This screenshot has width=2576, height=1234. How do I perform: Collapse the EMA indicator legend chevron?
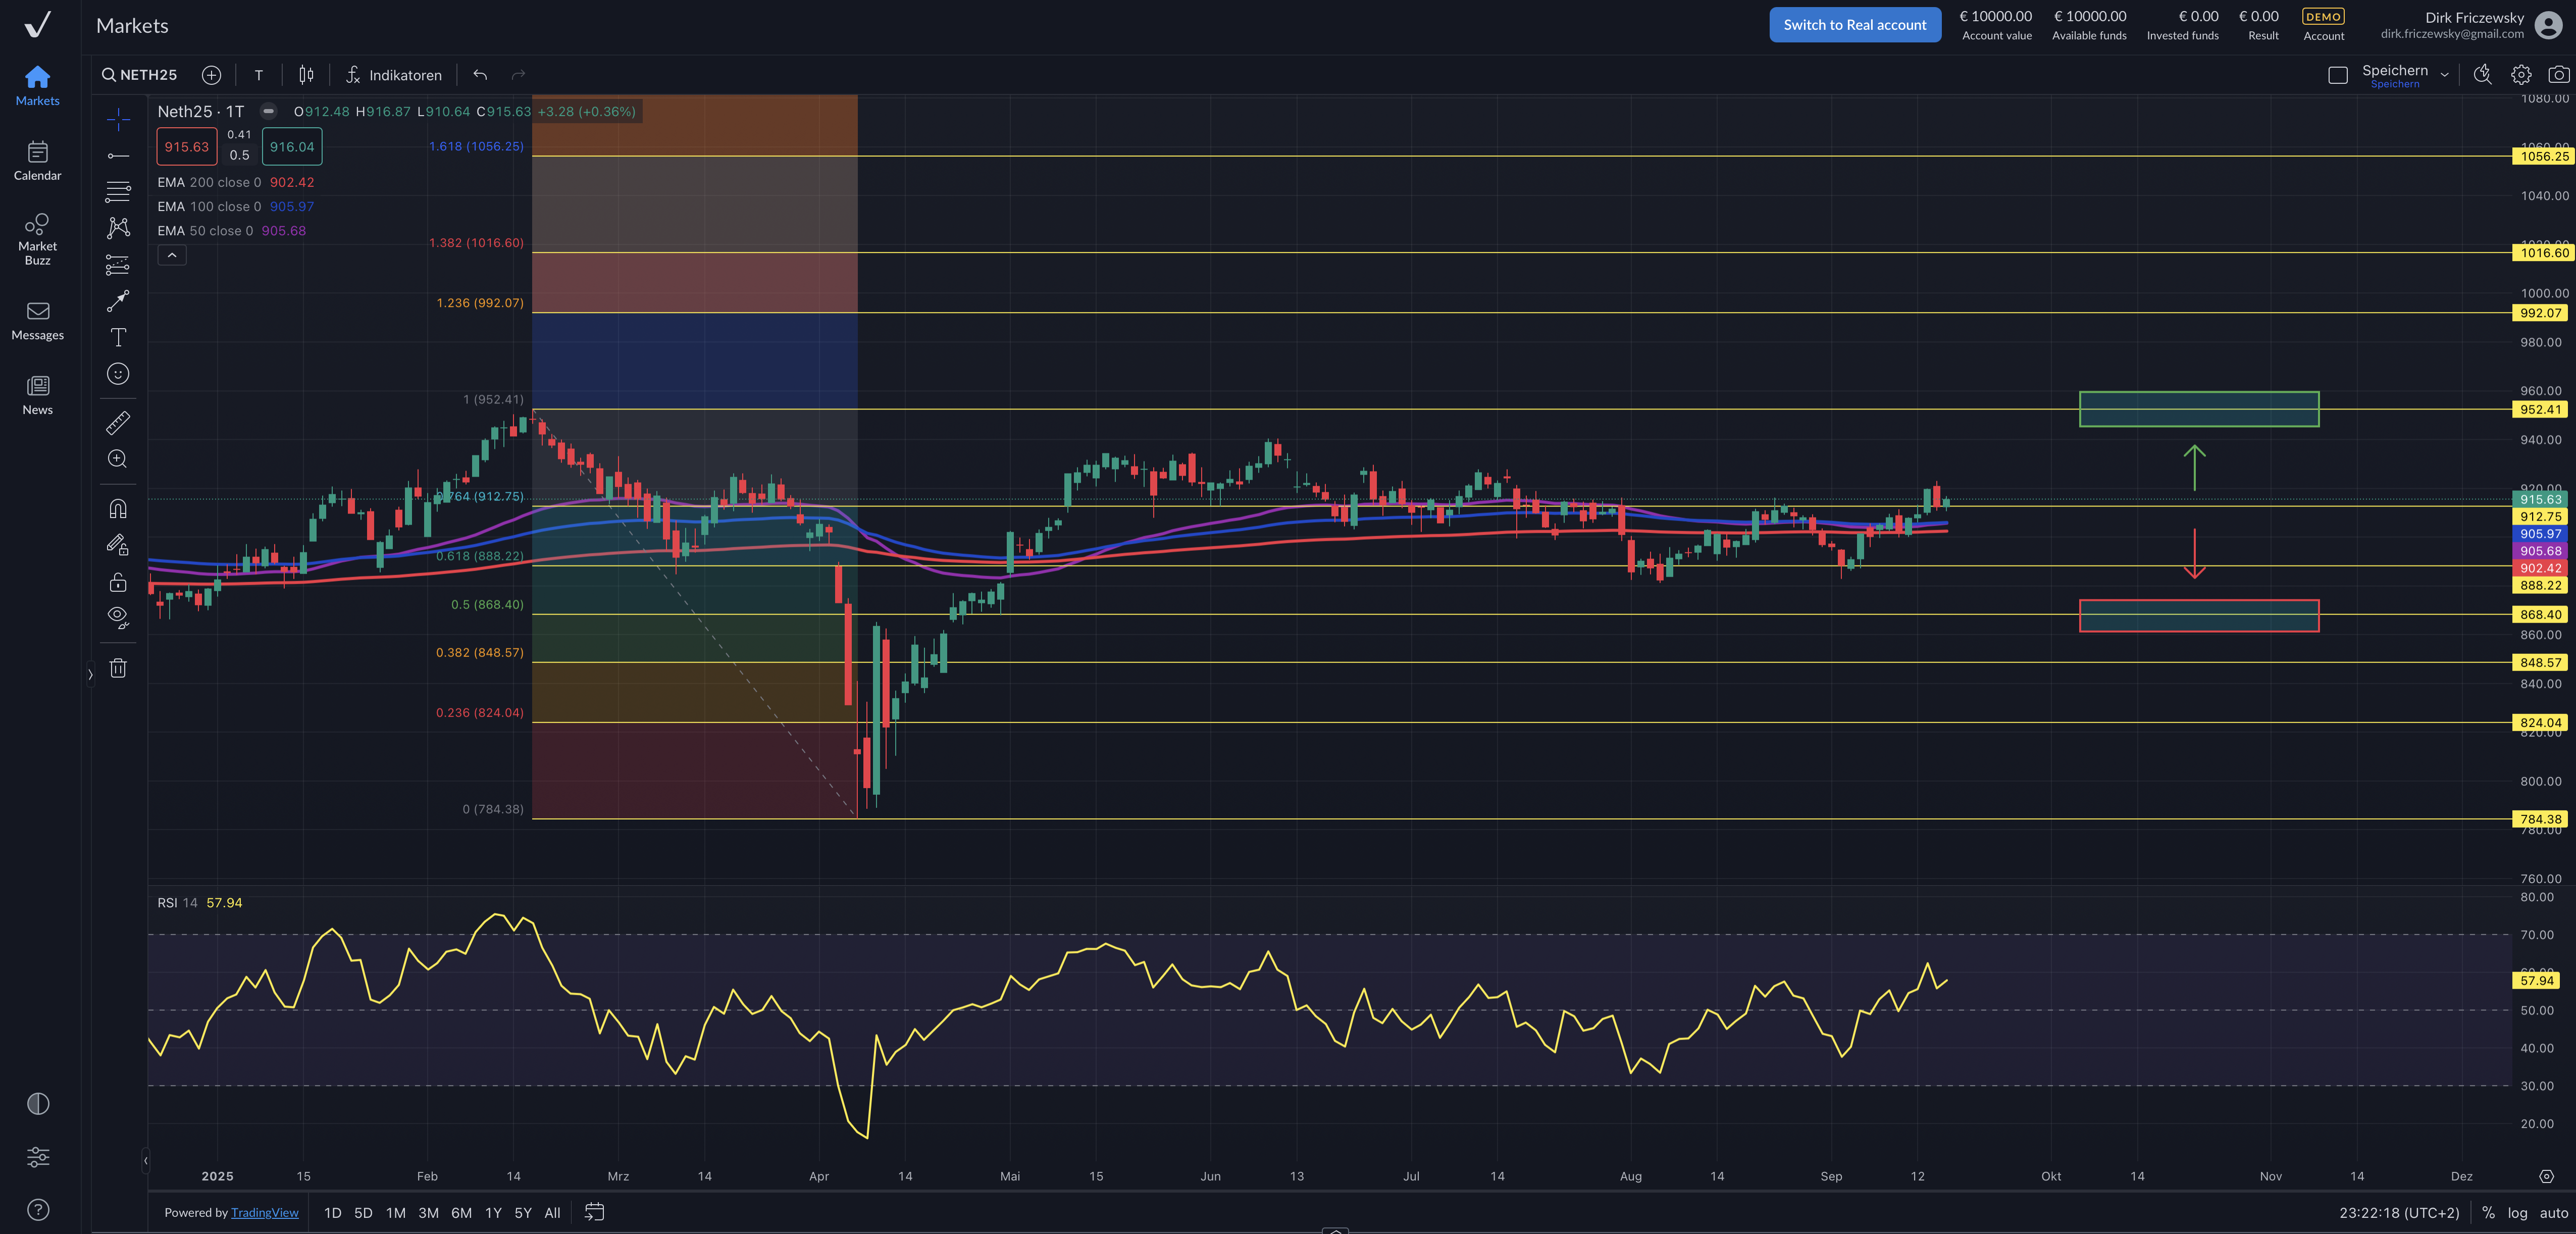click(172, 255)
